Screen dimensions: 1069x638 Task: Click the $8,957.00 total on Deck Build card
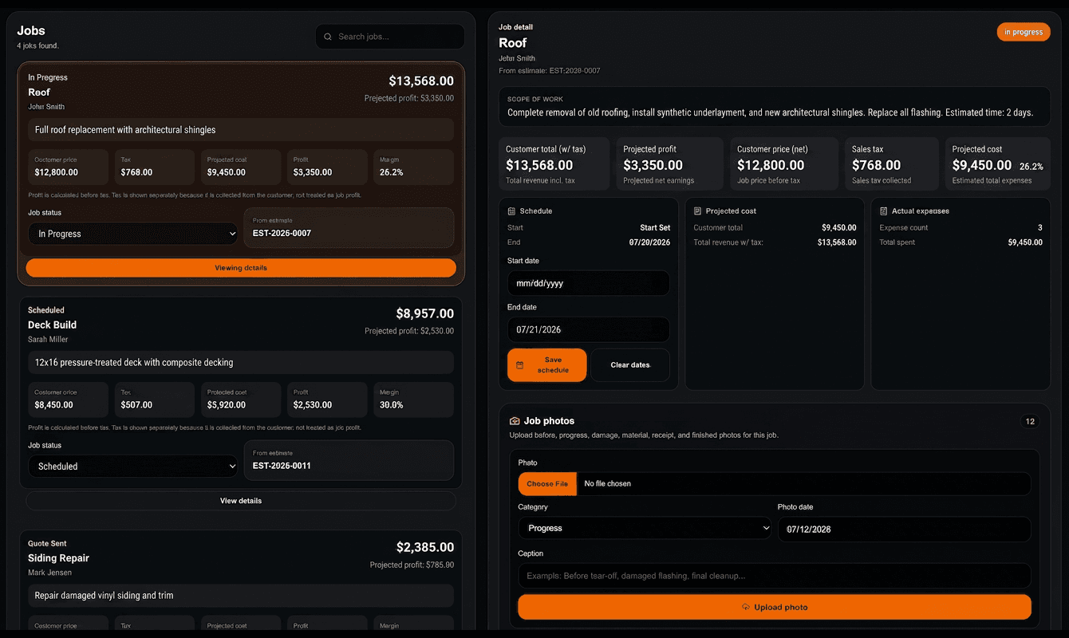(x=425, y=314)
